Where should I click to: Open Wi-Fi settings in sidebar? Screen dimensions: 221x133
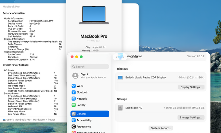(90, 86)
